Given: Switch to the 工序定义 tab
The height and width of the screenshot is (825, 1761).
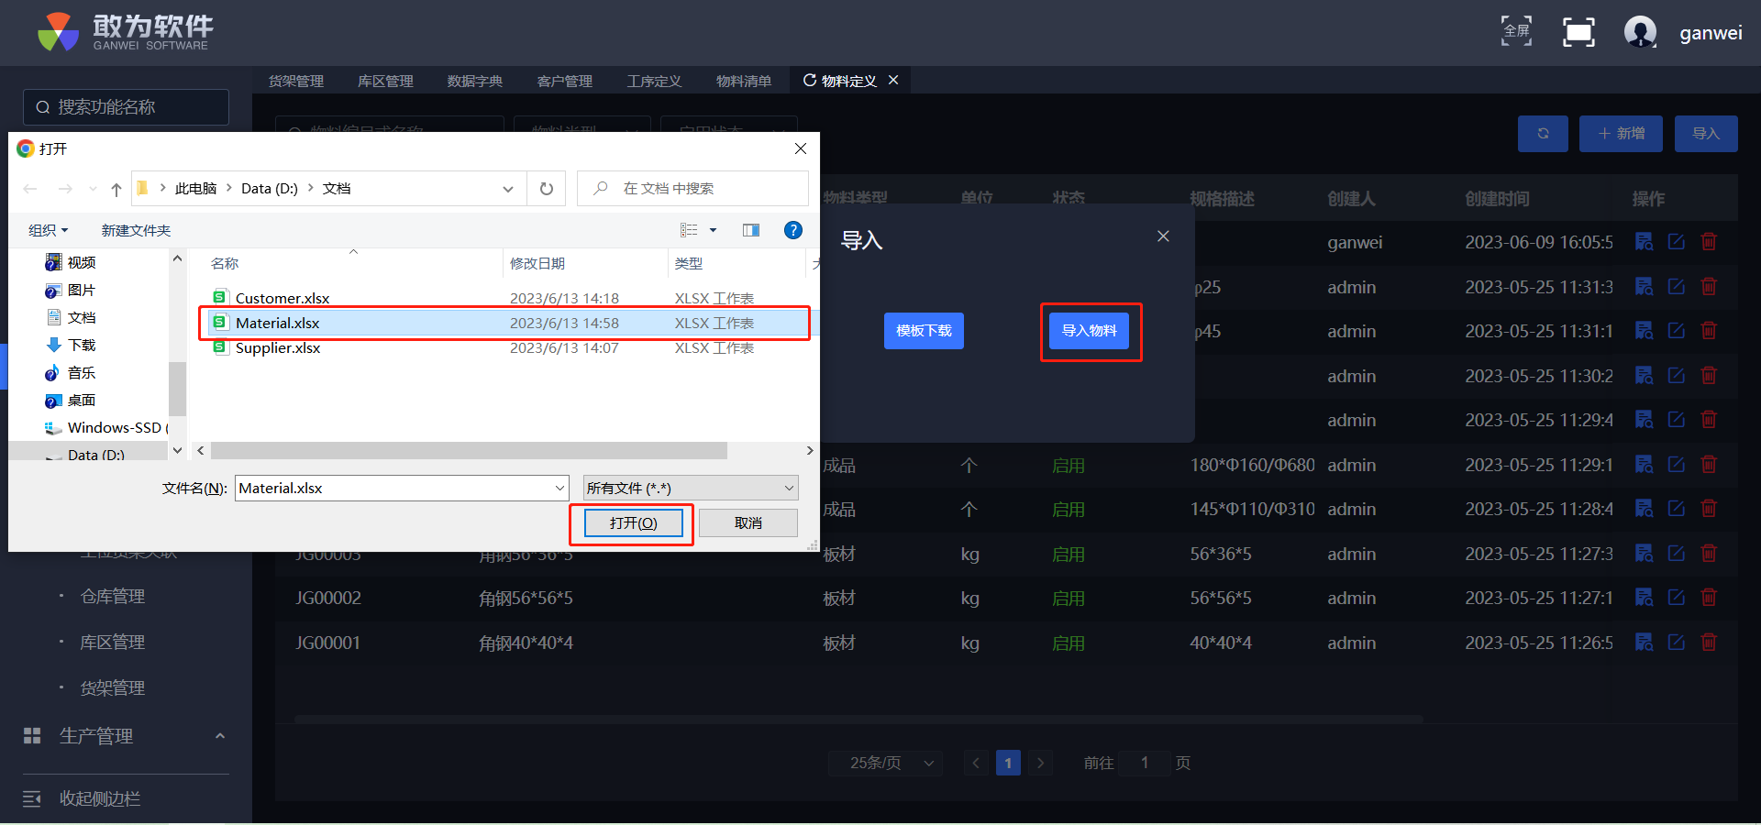Looking at the screenshot, I should (x=654, y=81).
